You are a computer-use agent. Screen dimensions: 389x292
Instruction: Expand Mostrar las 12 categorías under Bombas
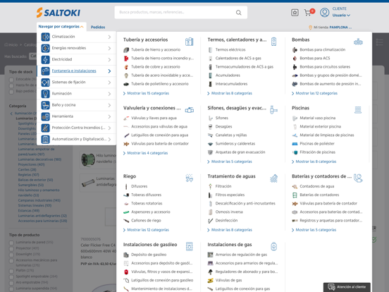(x=314, y=93)
